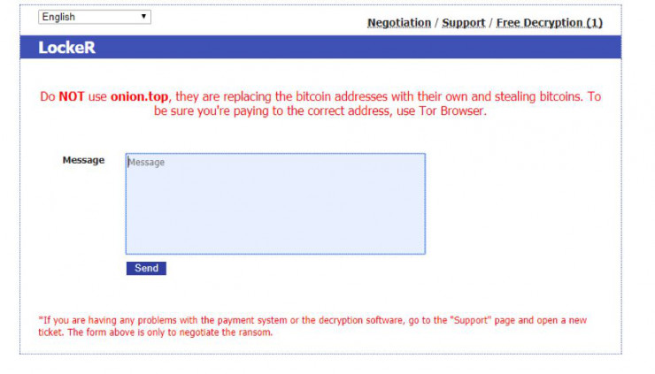Click the bold NOT in the warning
This screenshot has width=655, height=374.
pos(72,96)
